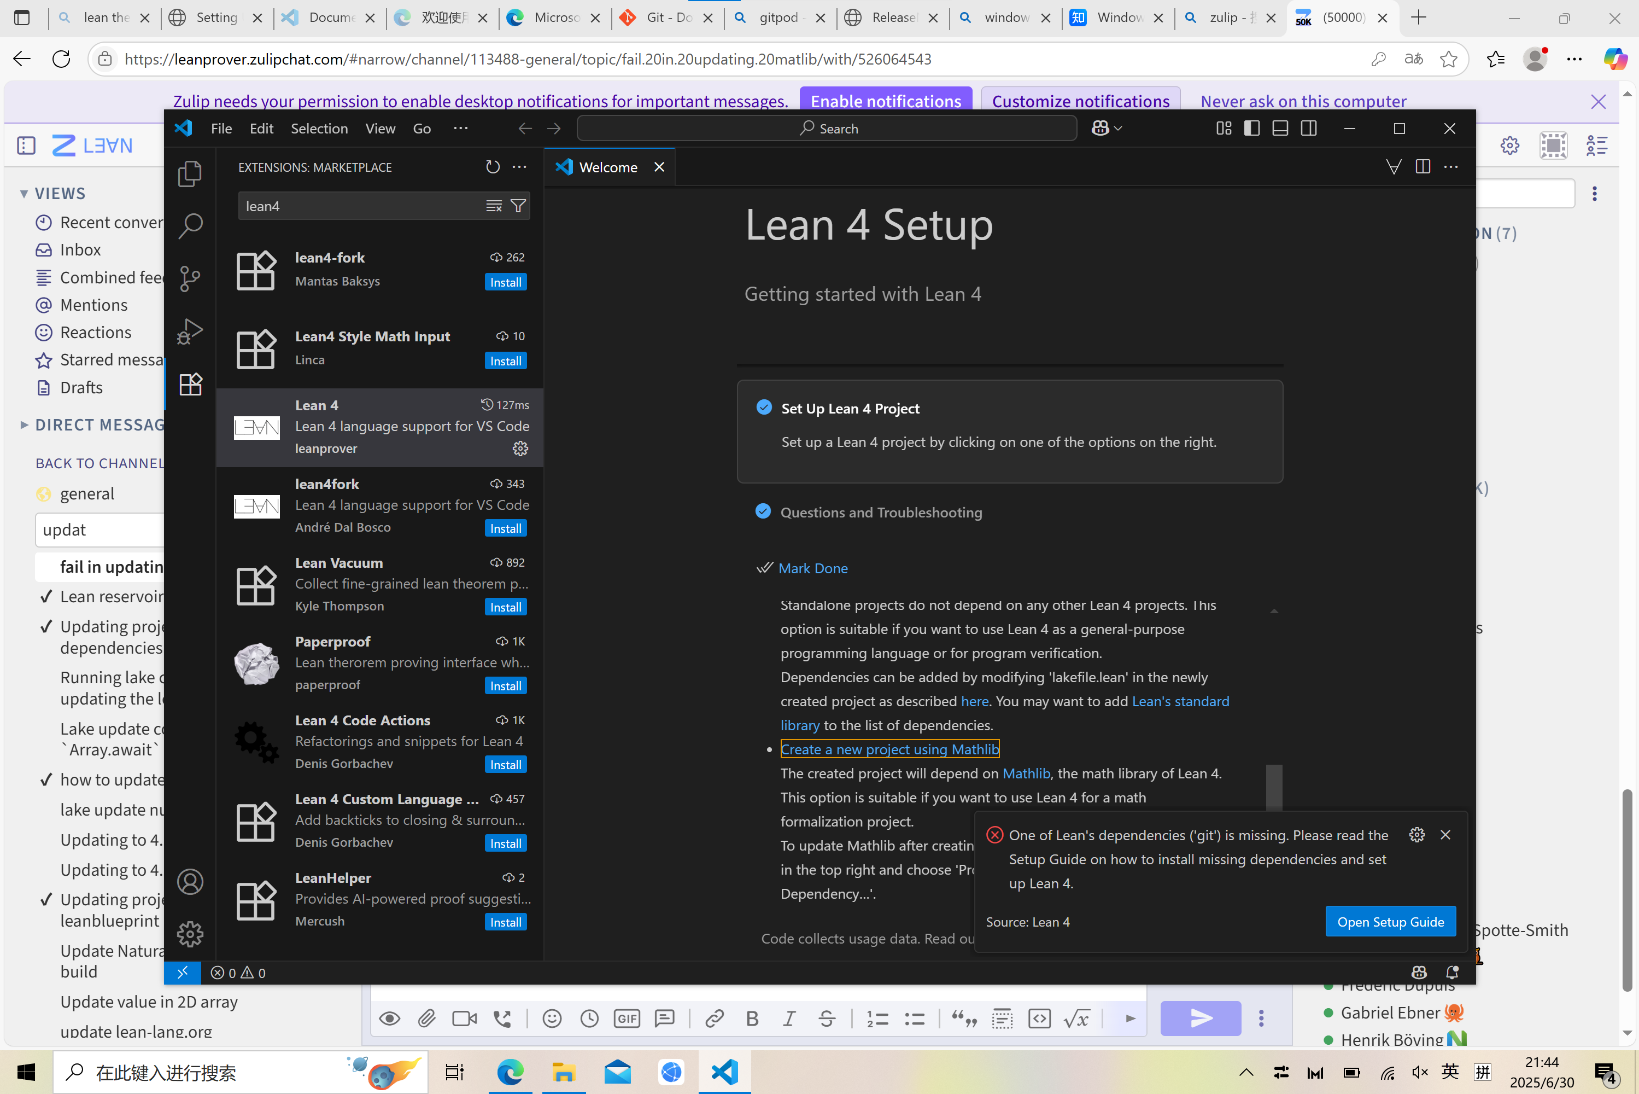Open the Lean 4 extension gear settings
Viewport: 1639px width, 1094px height.
coord(520,449)
